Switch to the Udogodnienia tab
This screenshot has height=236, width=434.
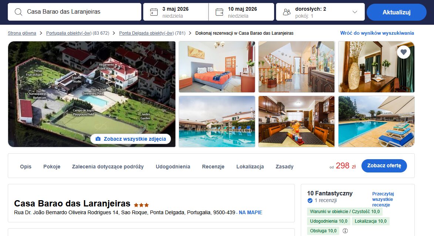pyautogui.click(x=173, y=167)
